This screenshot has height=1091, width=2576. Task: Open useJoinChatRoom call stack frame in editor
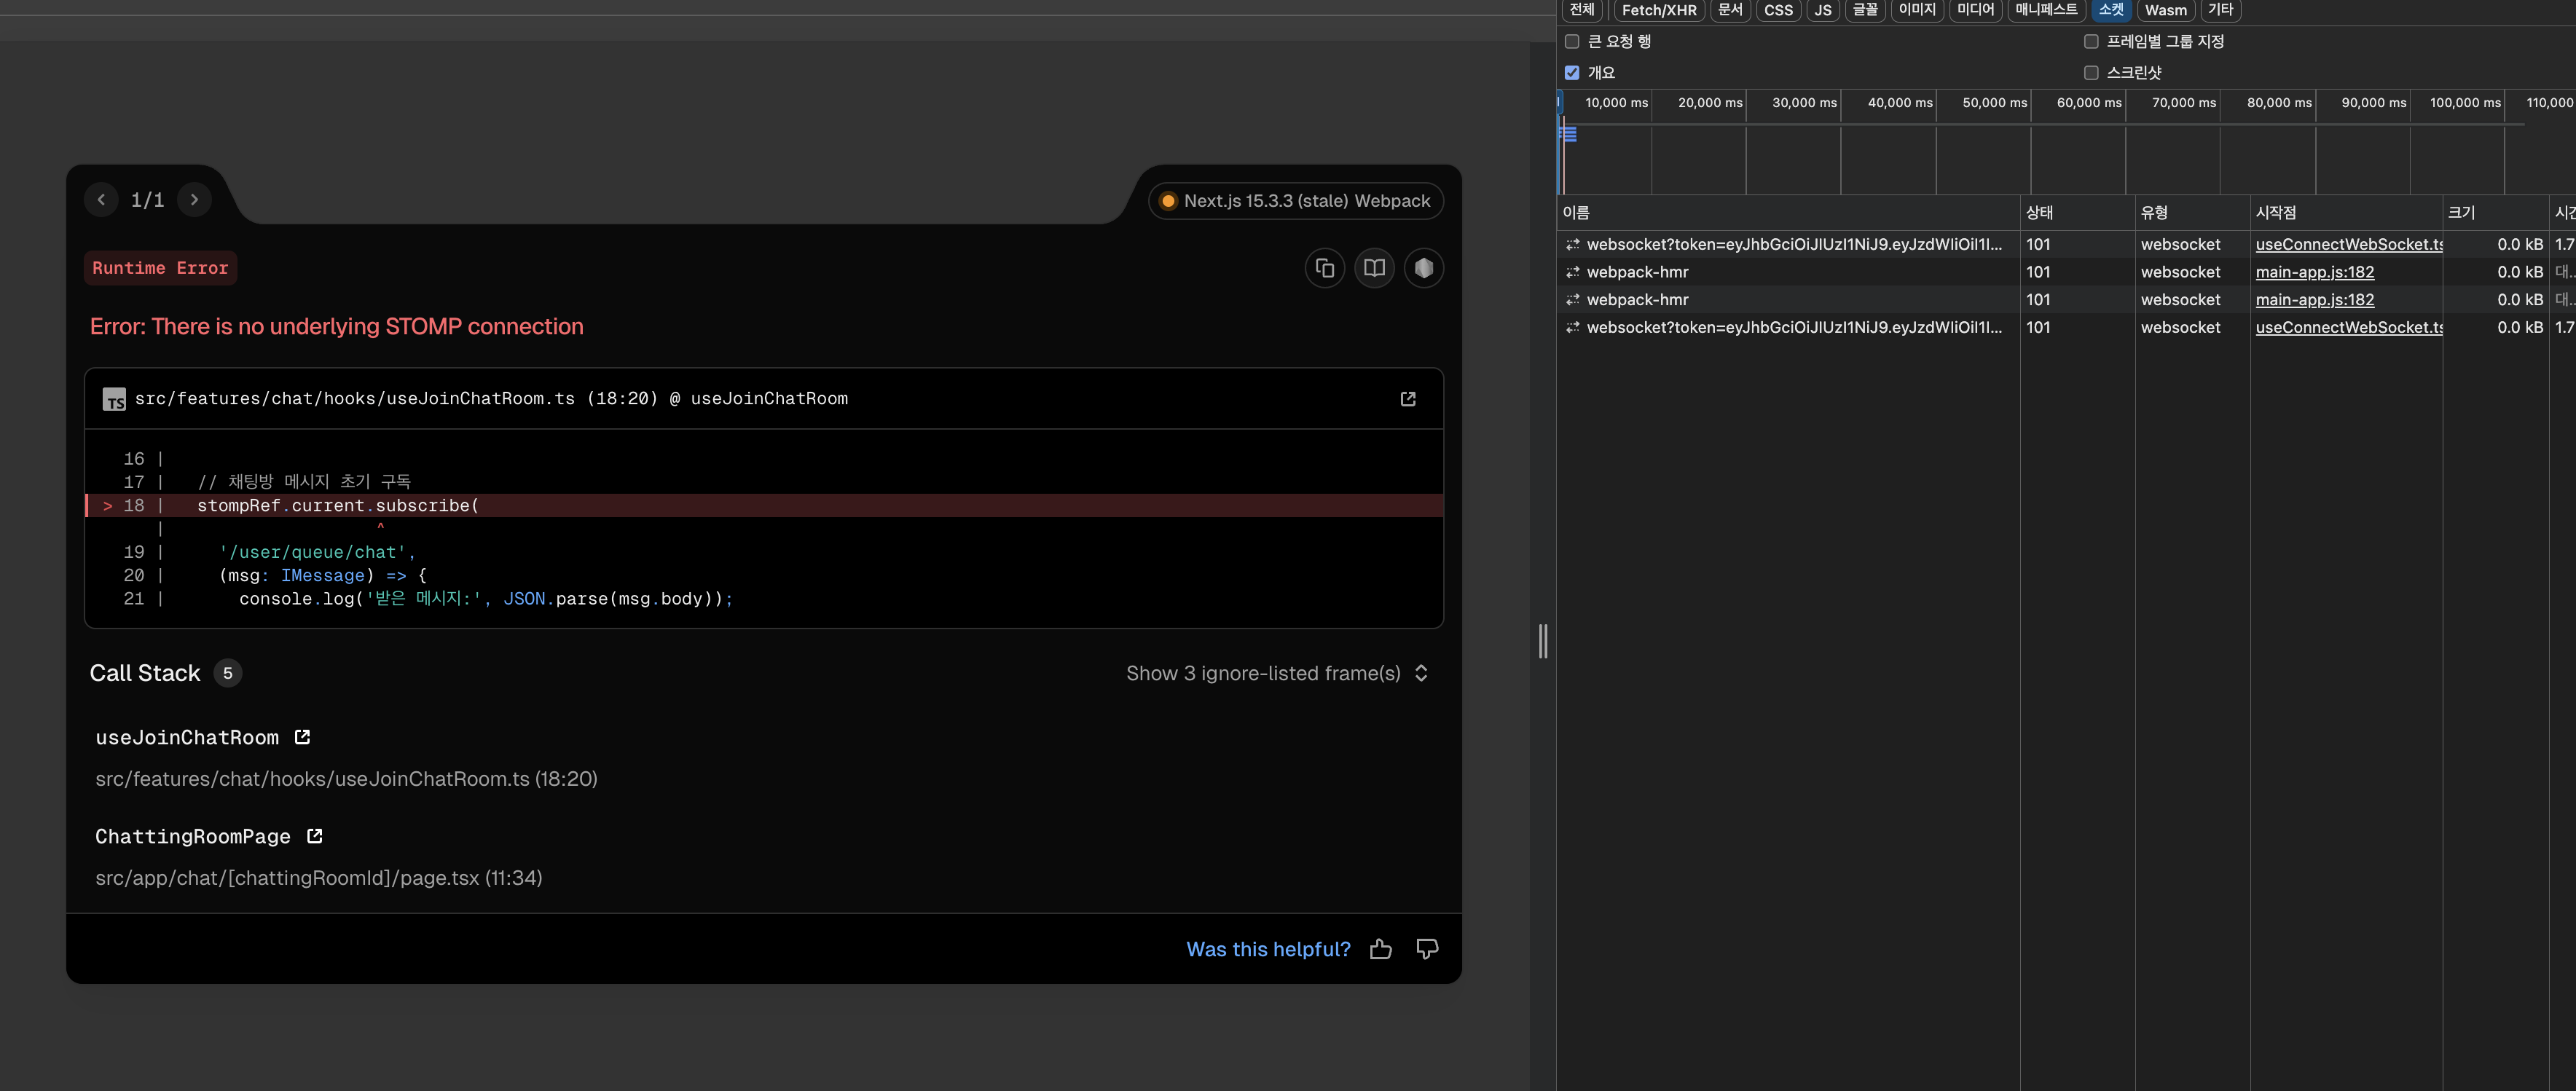click(x=302, y=737)
